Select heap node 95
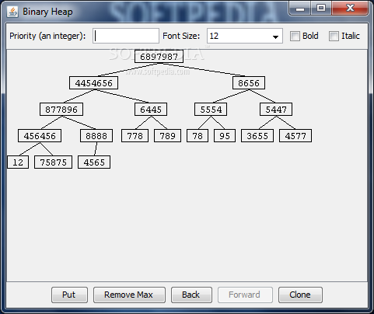This screenshot has width=374, height=314. click(225, 136)
